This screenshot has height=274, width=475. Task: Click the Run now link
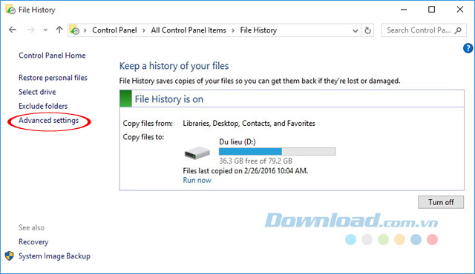tap(197, 181)
